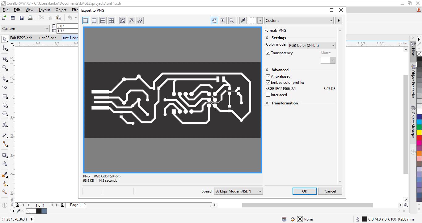Click the page width field
This screenshot has width=422, height=223.
(67, 26)
